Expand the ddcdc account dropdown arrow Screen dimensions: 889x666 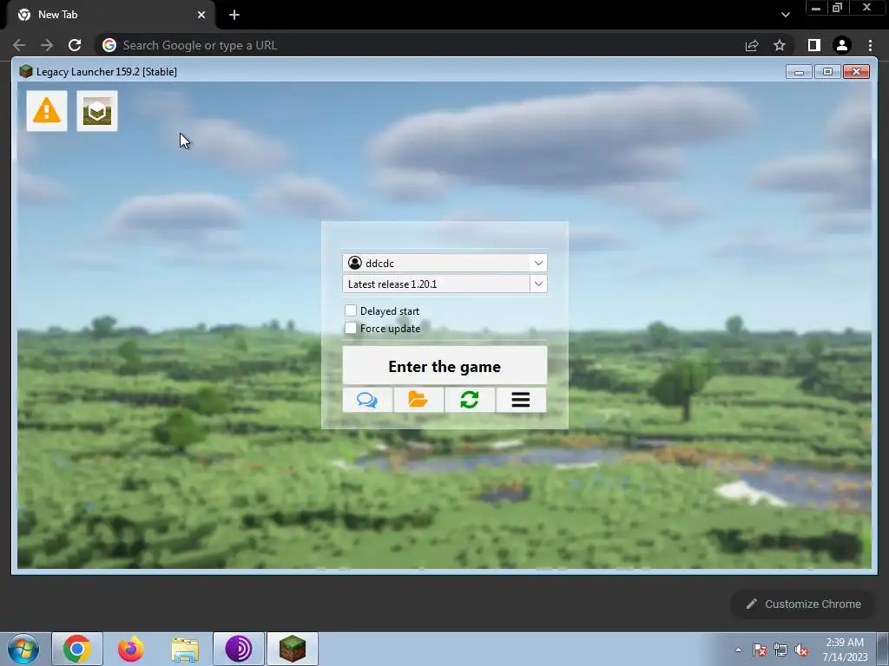538,263
